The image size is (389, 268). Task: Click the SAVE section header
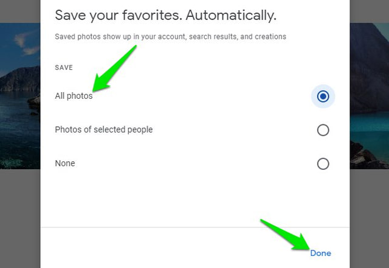point(65,68)
